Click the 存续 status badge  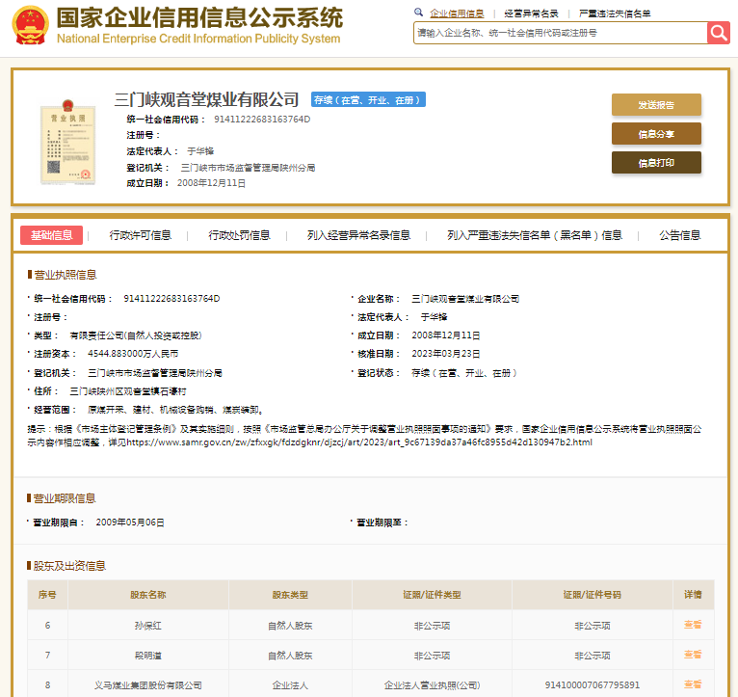(368, 100)
